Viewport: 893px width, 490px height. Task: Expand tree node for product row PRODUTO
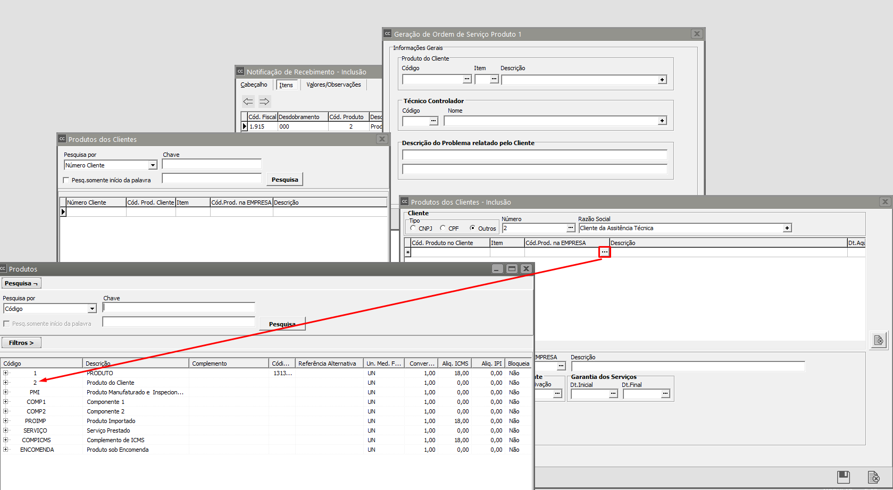[x=6, y=373]
